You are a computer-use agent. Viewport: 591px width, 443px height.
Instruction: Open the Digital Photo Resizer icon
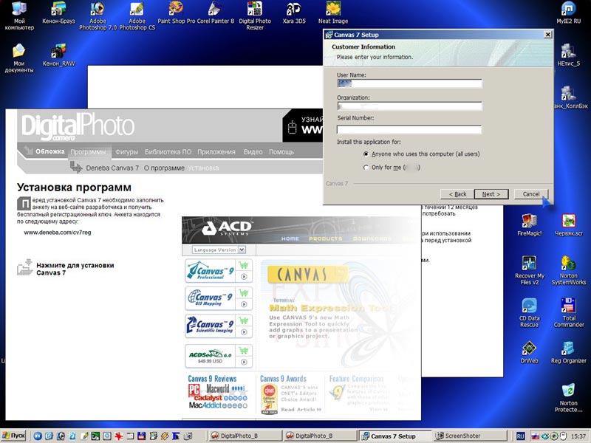[255, 16]
